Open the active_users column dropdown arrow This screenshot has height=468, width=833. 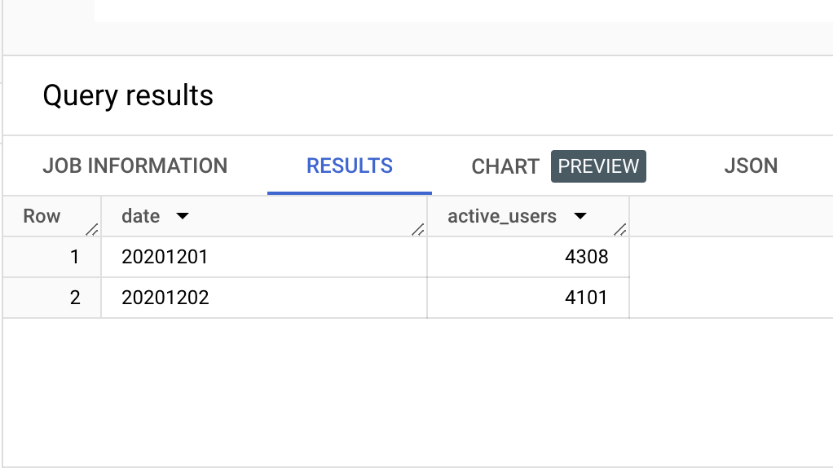580,216
